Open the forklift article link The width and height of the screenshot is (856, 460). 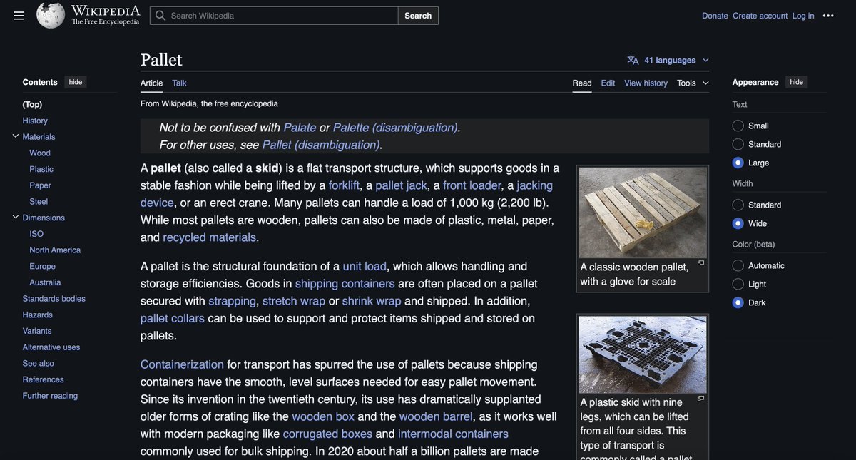[x=344, y=185]
